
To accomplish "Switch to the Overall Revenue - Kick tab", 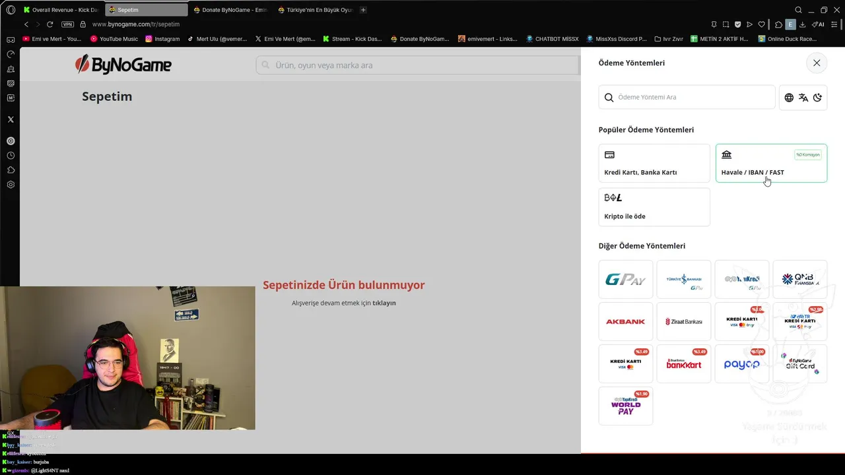I will click(x=61, y=10).
